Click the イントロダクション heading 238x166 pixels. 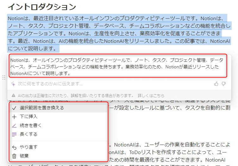42,7
